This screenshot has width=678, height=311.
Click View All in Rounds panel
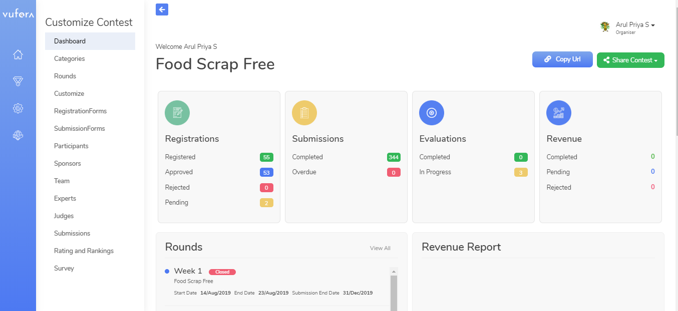coord(380,248)
